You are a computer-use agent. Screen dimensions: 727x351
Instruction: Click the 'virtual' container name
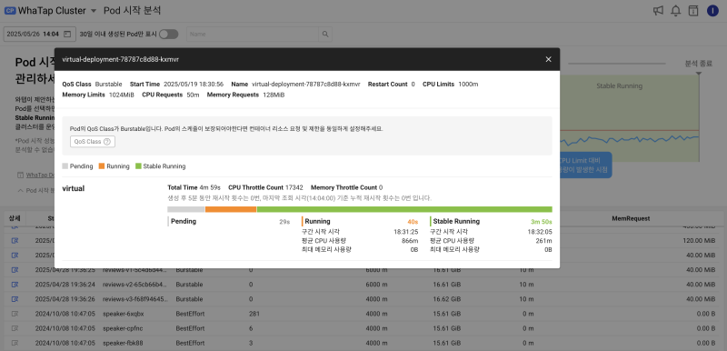click(x=74, y=189)
